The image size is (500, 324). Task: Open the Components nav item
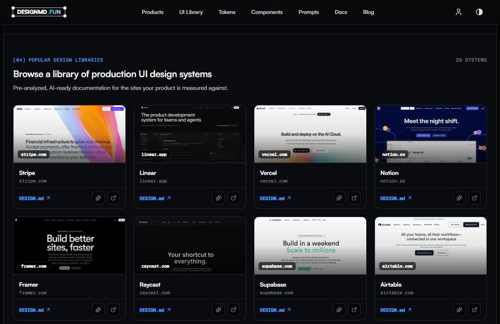click(x=267, y=12)
